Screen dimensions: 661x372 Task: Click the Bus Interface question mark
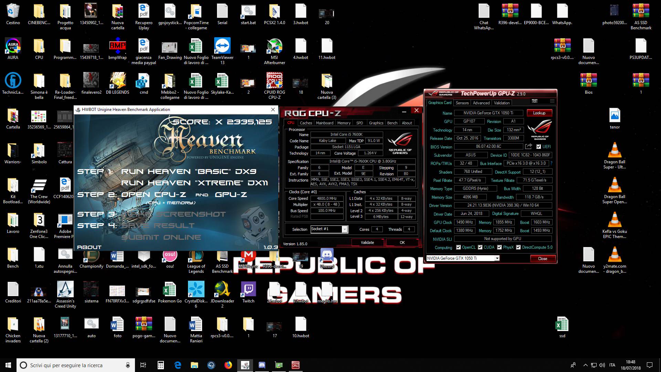pyautogui.click(x=551, y=163)
